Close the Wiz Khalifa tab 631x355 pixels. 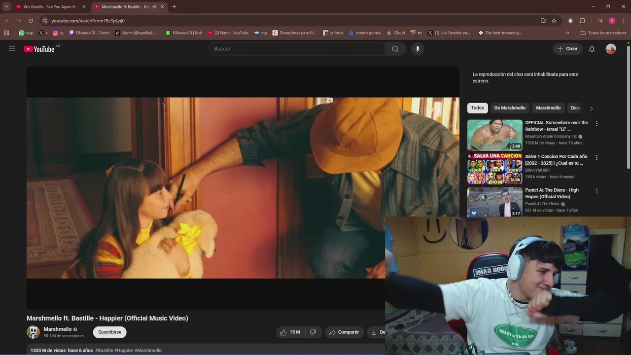(x=84, y=7)
